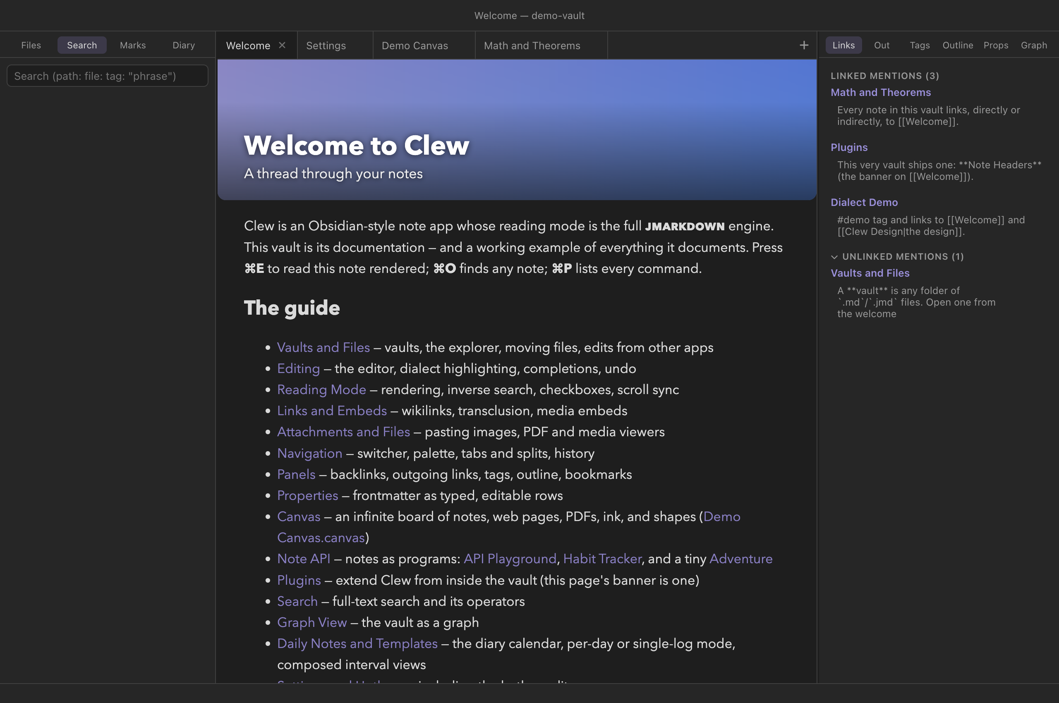Open the Out panel tab
The height and width of the screenshot is (703, 1059).
(x=882, y=45)
